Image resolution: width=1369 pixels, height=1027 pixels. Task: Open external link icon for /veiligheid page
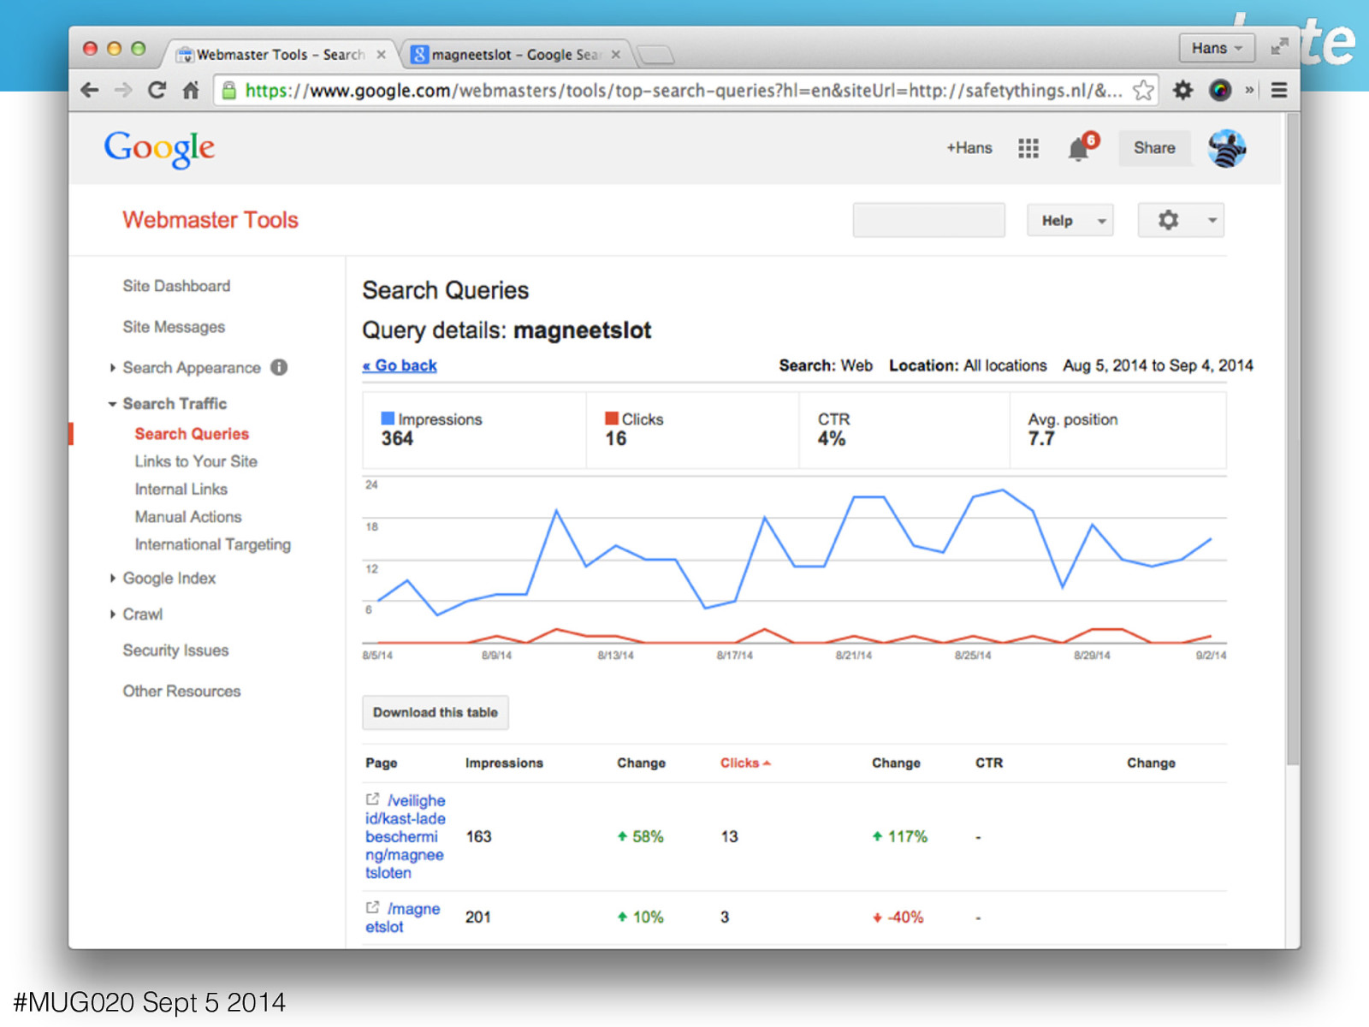tap(372, 799)
